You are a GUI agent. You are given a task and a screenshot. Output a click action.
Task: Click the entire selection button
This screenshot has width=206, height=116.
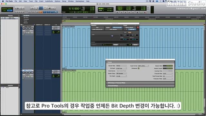coord(113,29)
